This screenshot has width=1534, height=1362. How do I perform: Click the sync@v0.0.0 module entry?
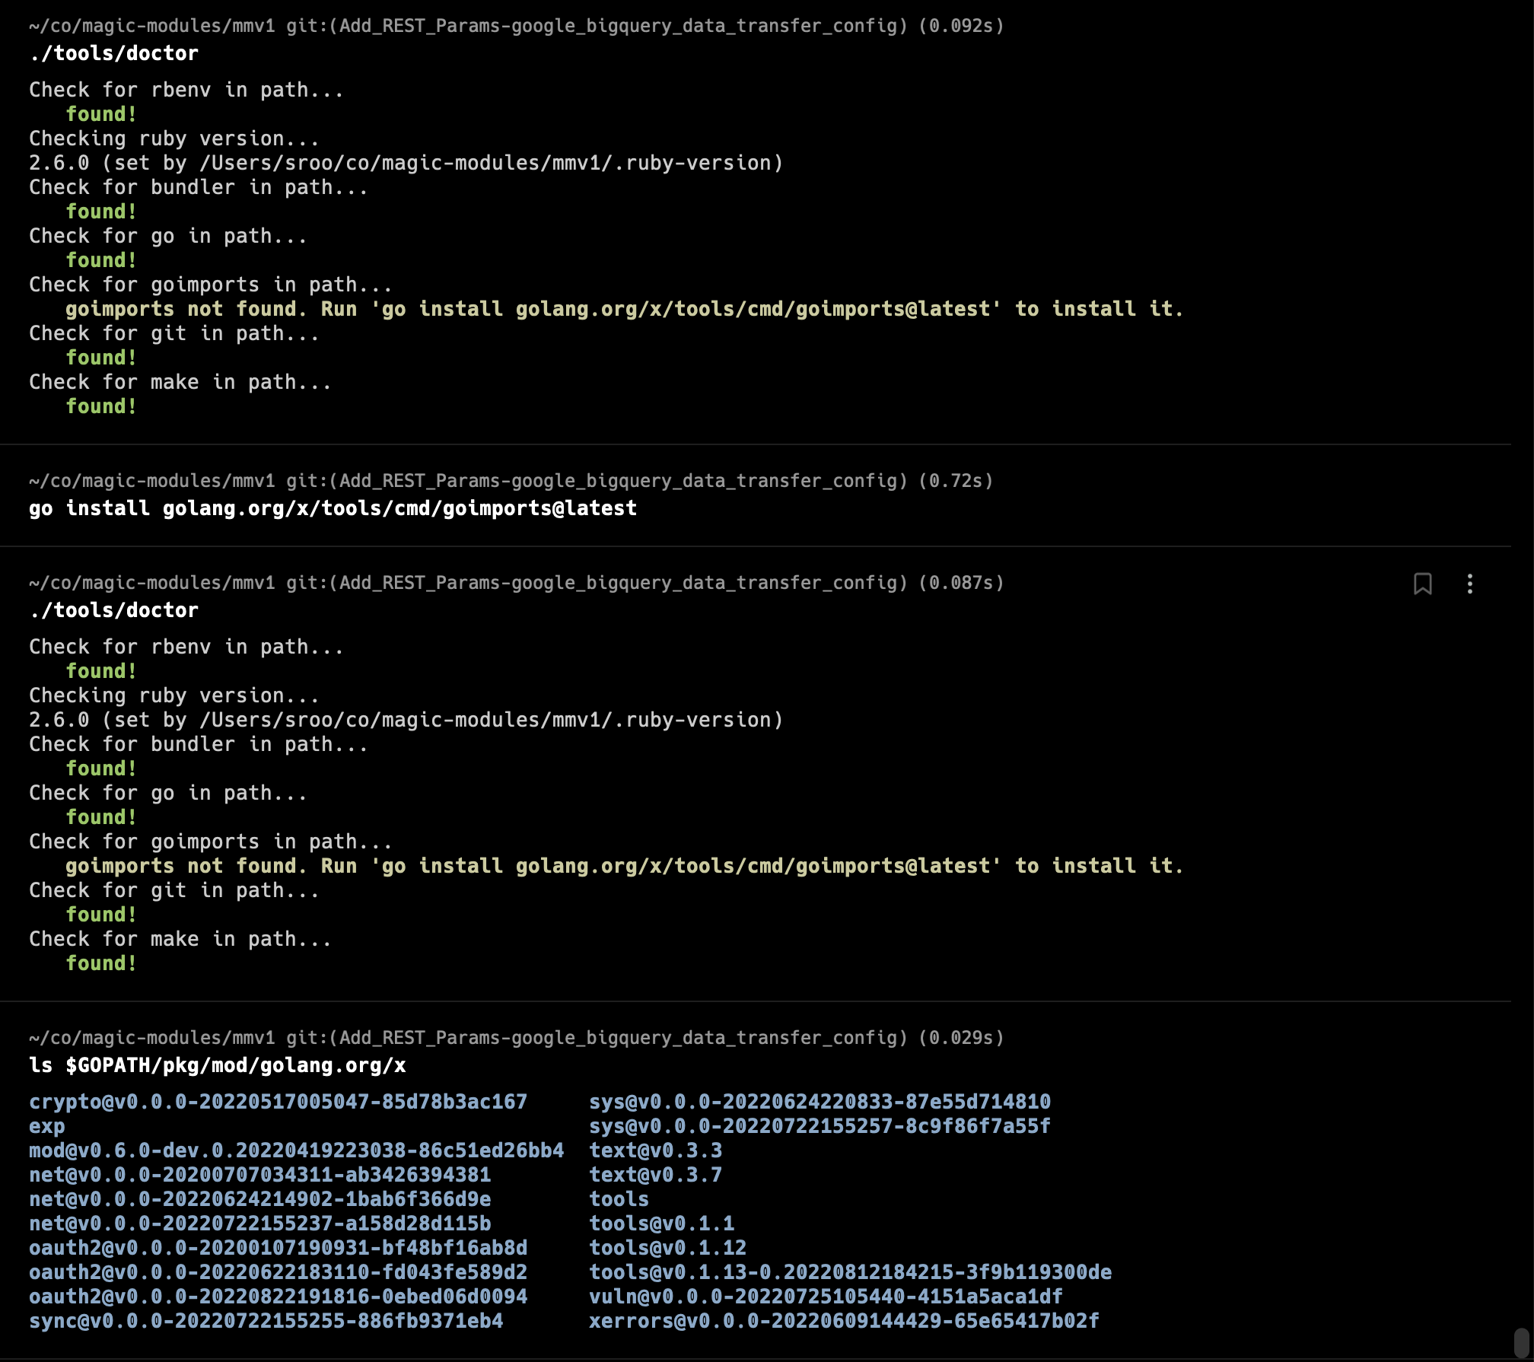pyautogui.click(x=266, y=1322)
